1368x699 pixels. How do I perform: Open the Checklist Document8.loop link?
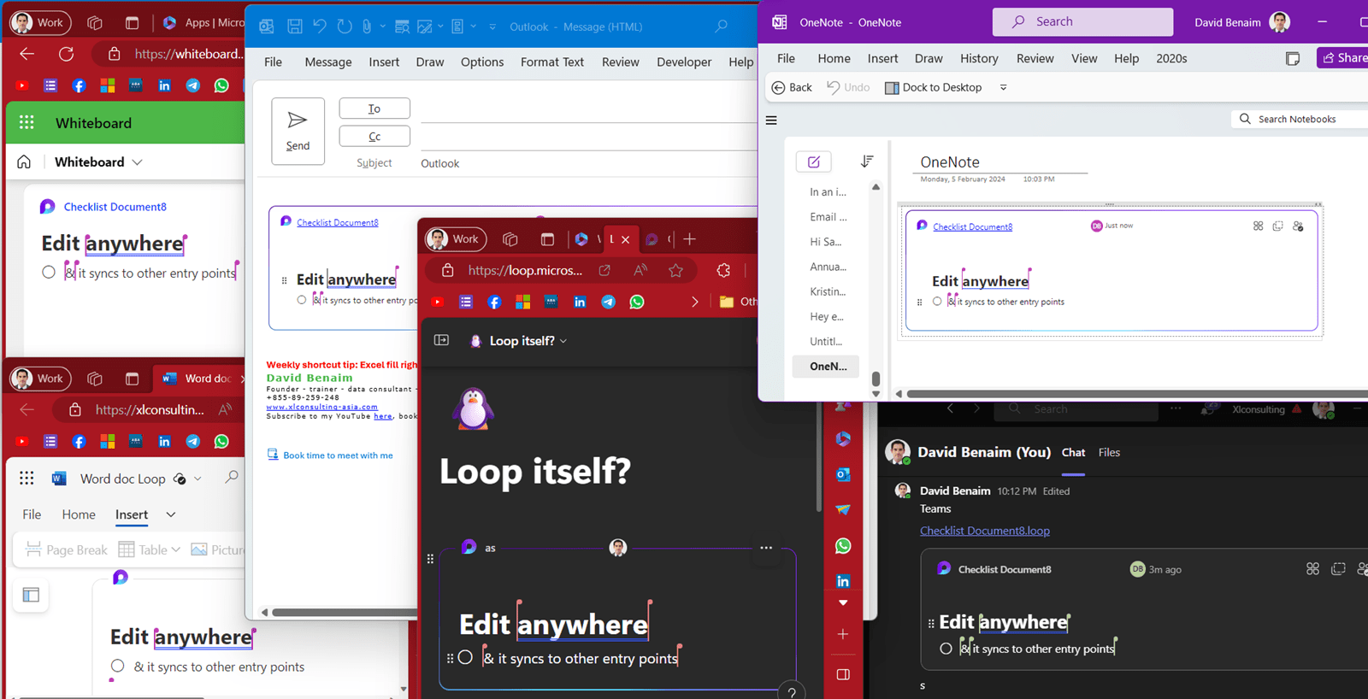(984, 531)
